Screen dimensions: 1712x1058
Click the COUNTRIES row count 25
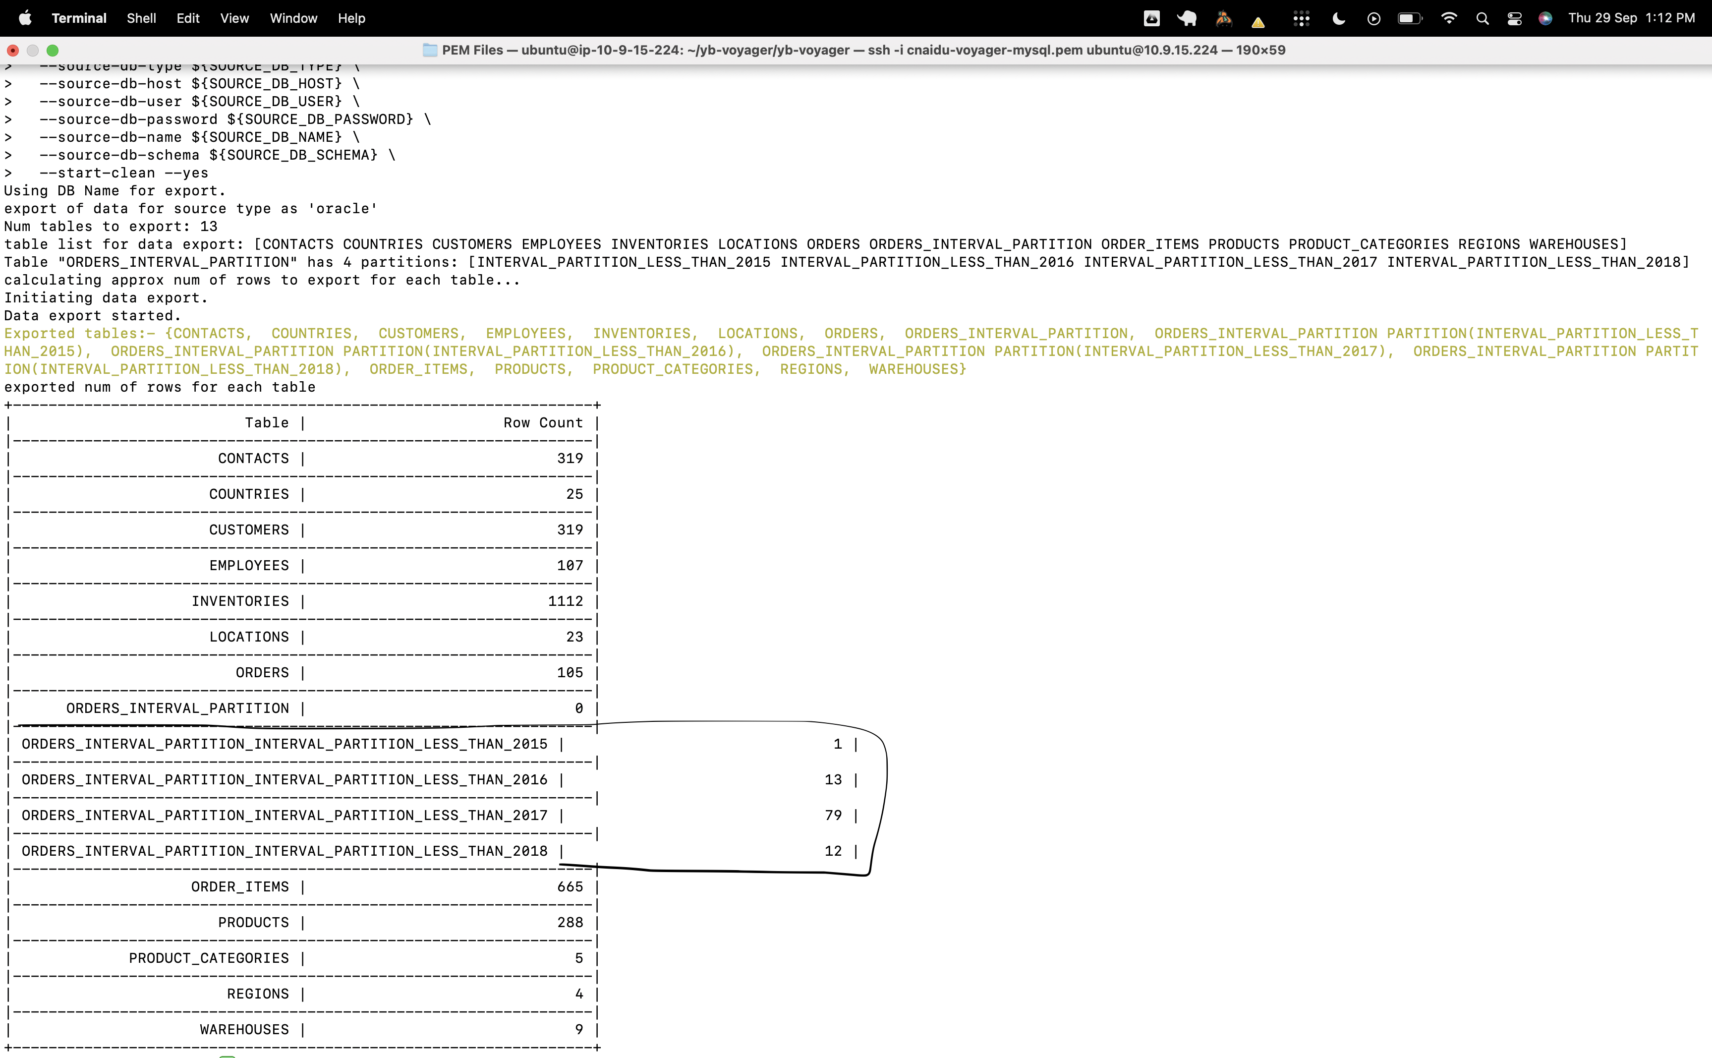[575, 494]
